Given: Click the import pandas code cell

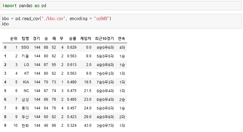Looking at the screenshot, I should [x=121, y=6].
